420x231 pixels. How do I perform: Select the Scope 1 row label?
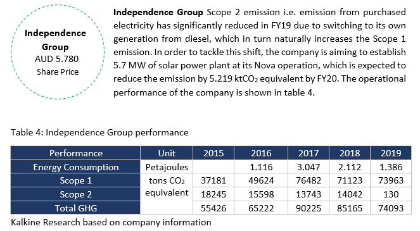tap(75, 180)
